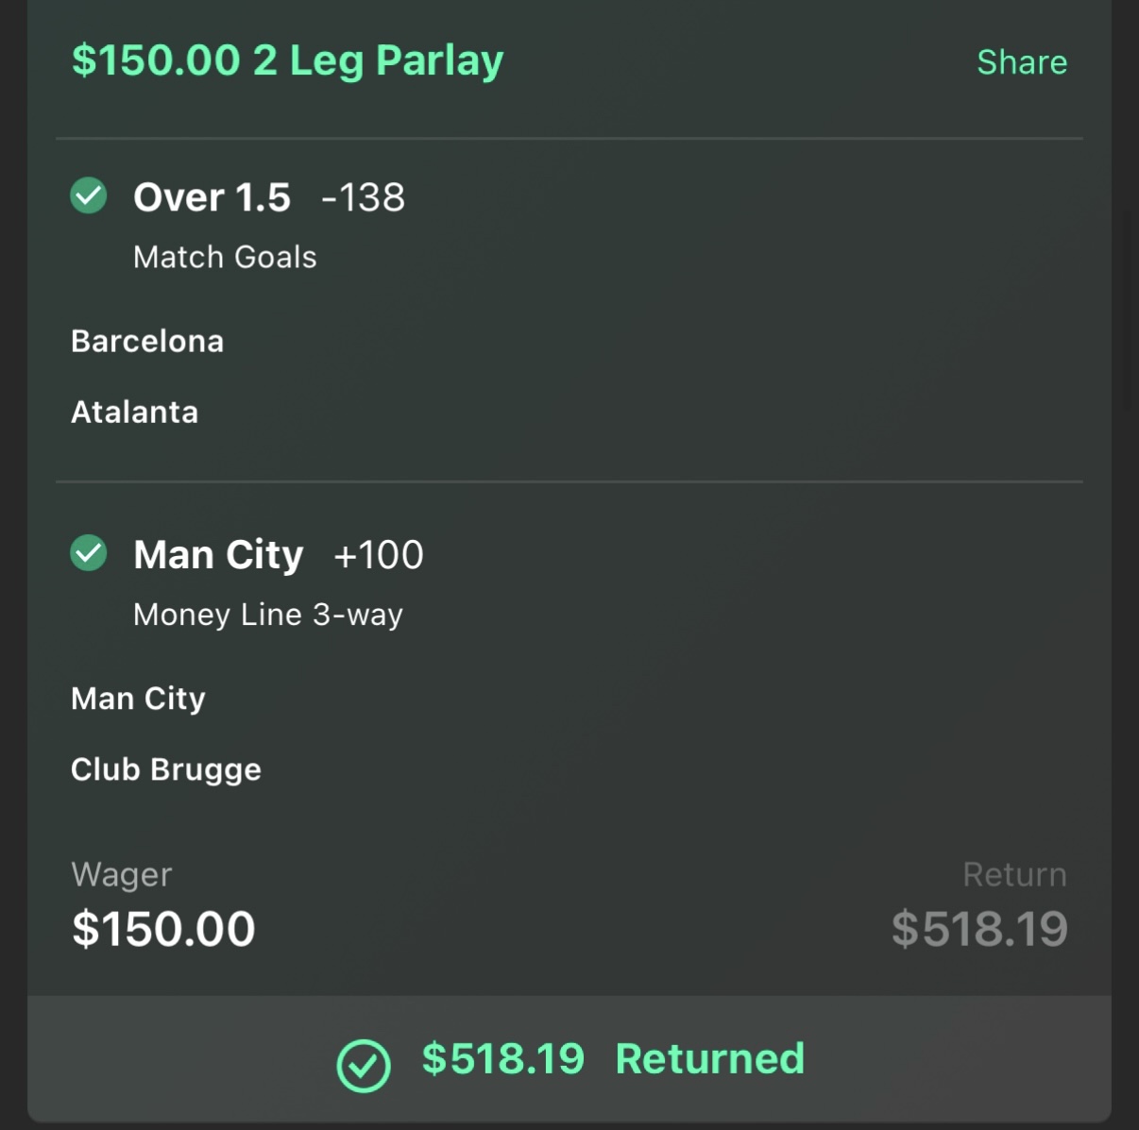The image size is (1139, 1130).
Task: Click the bold Man City selection heading
Action: [x=218, y=555]
